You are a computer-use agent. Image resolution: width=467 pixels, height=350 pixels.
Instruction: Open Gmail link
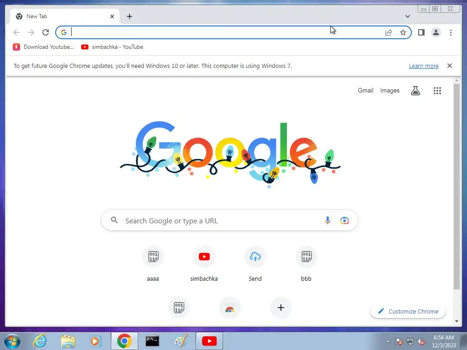[x=365, y=91]
